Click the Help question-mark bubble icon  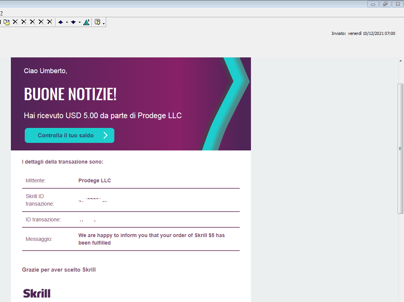point(98,22)
